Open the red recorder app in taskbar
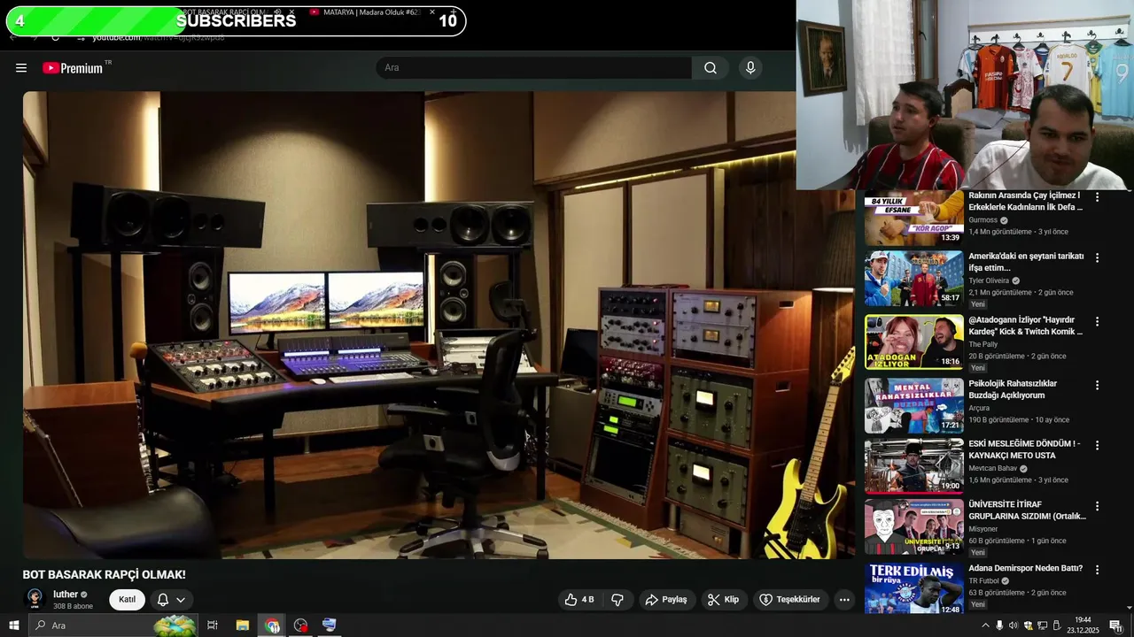Viewport: 1134px width, 637px height. 300,625
